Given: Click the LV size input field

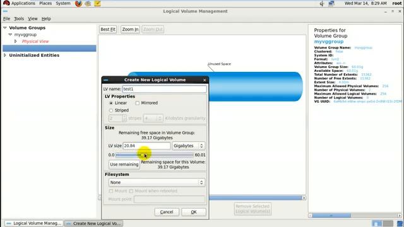Looking at the screenshot, I should coord(146,146).
